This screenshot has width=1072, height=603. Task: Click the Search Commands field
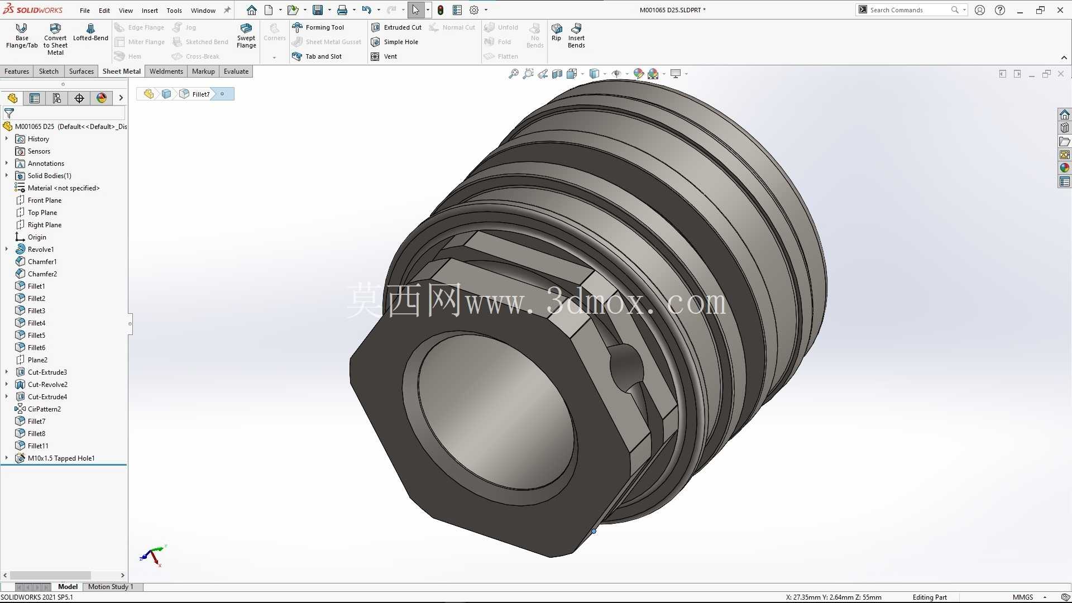[x=910, y=10]
